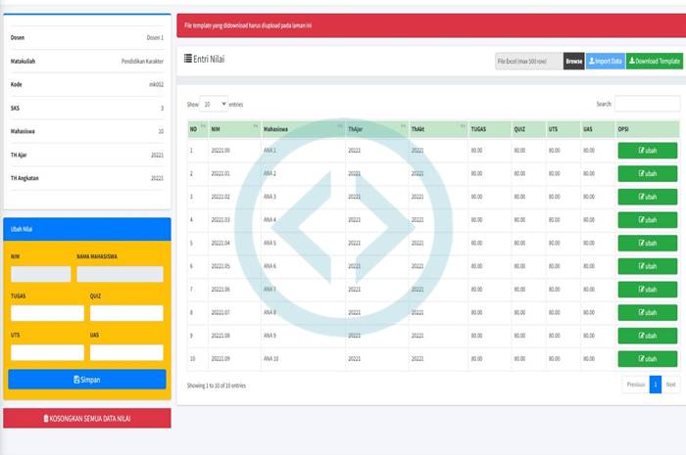
Task: Sort table by the Mahasiswa column header
Action: 302,128
